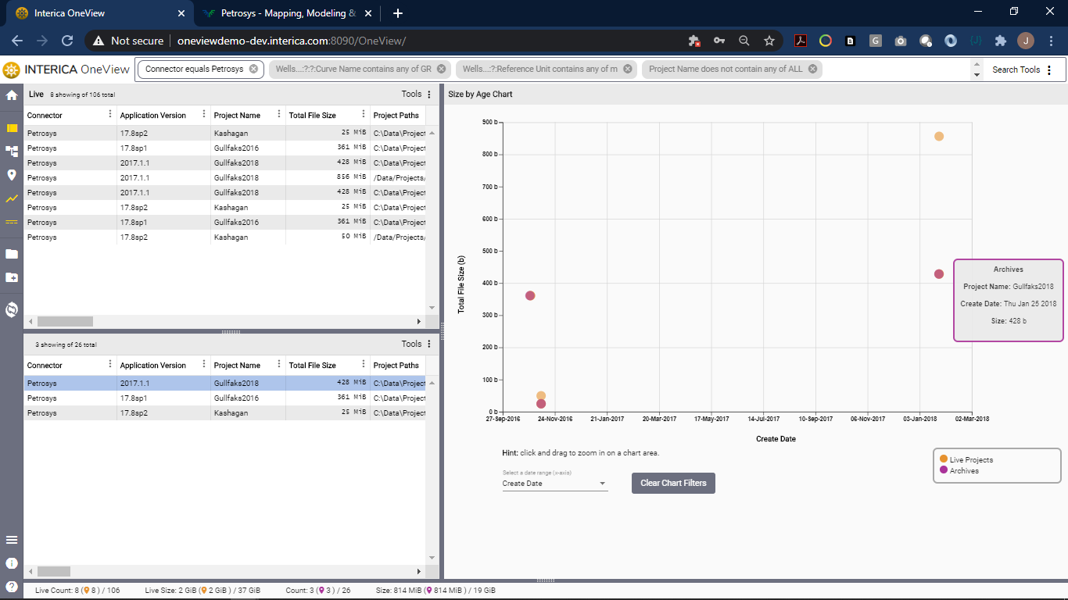Click Clear Chart Filters button
The image size is (1068, 600).
coord(673,483)
